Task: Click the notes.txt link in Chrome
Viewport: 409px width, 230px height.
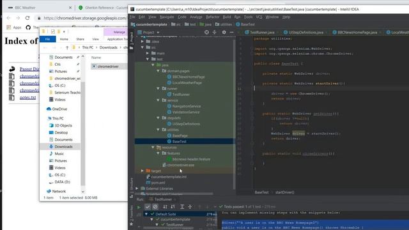Action: (27, 98)
